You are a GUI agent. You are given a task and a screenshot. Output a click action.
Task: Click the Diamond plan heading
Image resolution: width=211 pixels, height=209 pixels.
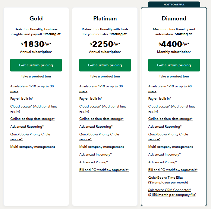point(174,19)
